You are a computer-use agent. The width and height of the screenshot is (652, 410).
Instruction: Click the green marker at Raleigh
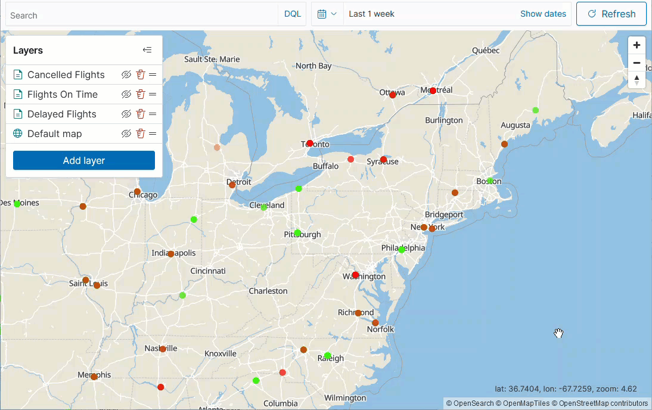(328, 356)
